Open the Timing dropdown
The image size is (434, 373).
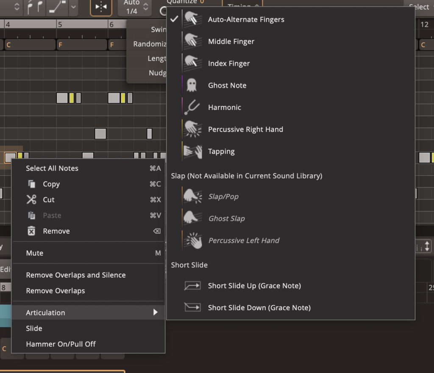coord(242,5)
